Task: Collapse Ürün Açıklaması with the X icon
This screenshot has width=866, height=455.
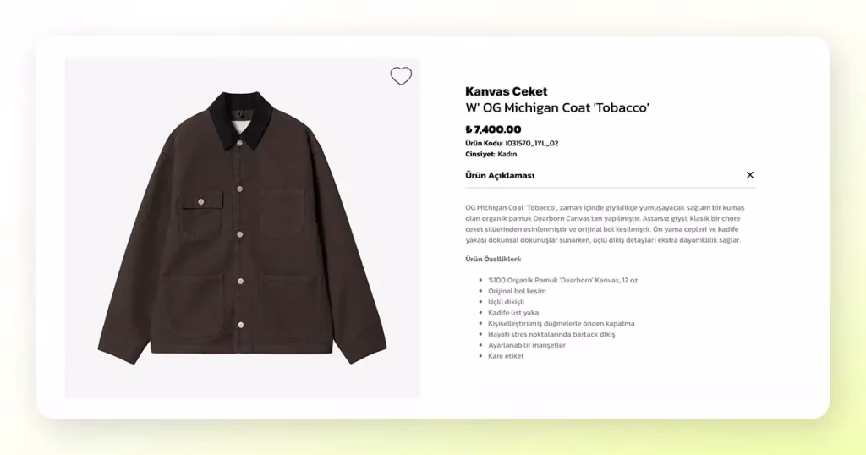Action: coord(750,175)
